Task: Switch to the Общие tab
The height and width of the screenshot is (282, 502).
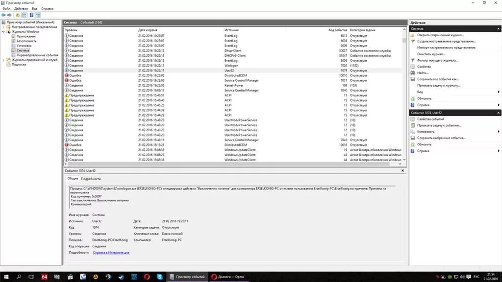Action: (x=73, y=178)
